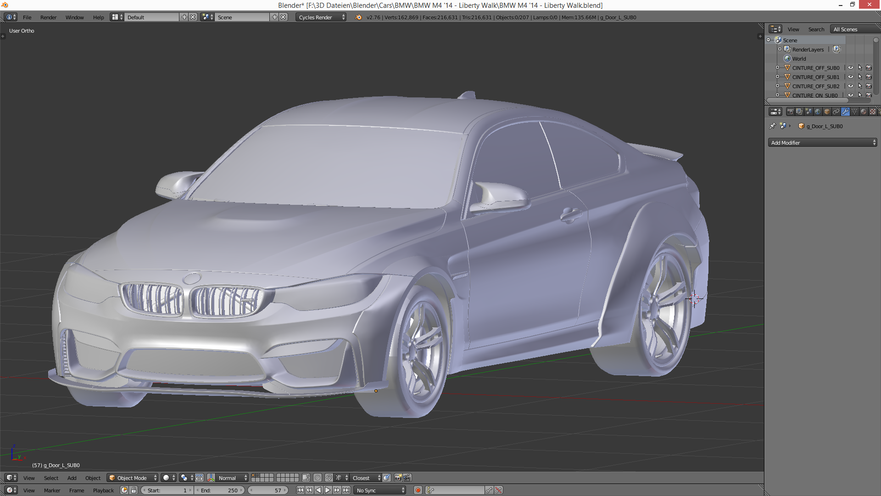Play the animation in reverse
The image size is (881, 496).
click(318, 490)
